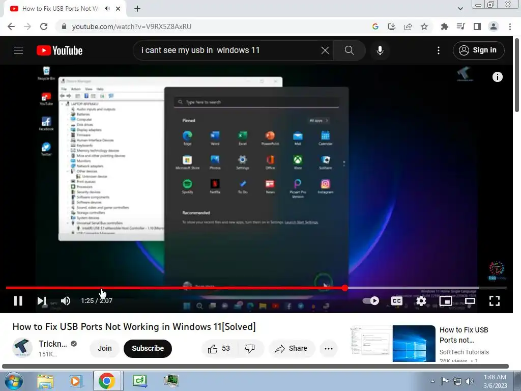521x391 pixels.
Task: Open the SoftTech Tutorials channel text
Action: (x=464, y=352)
